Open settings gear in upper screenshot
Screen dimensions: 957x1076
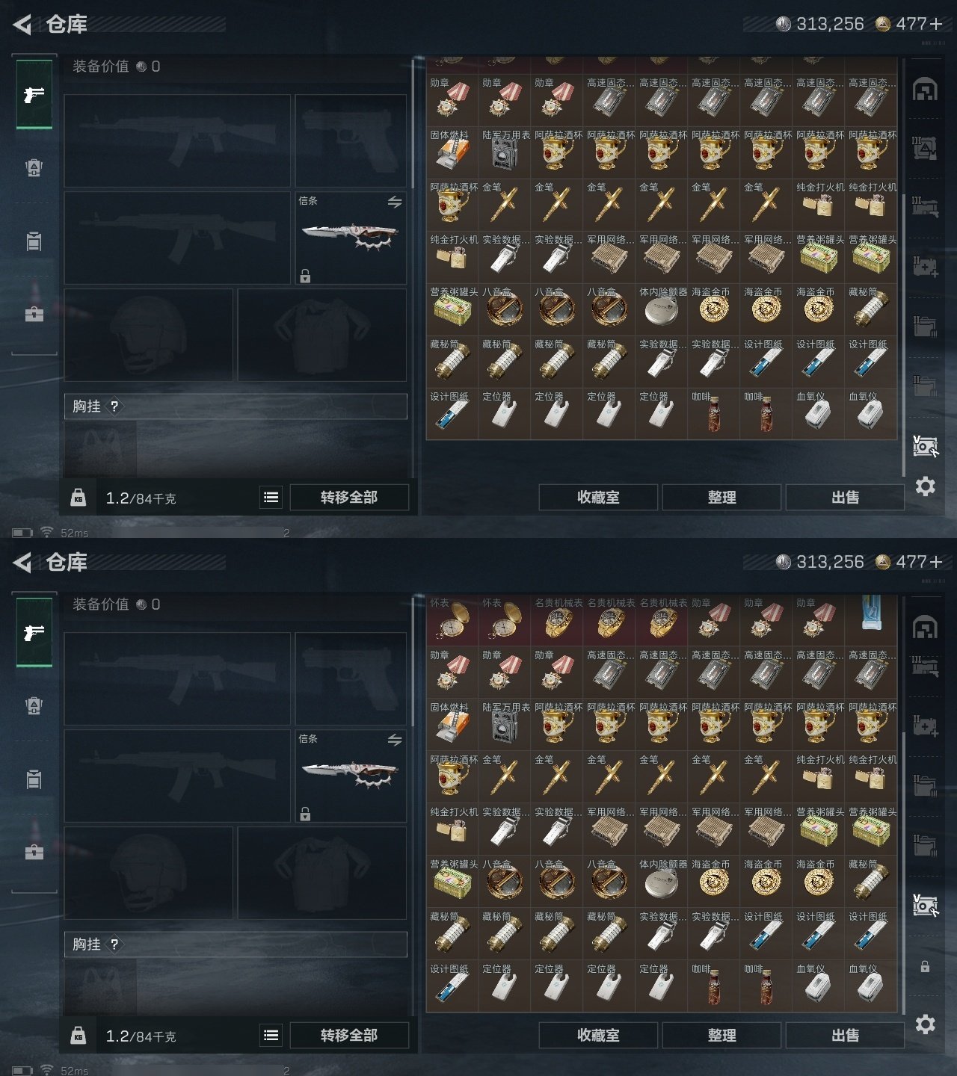925,486
